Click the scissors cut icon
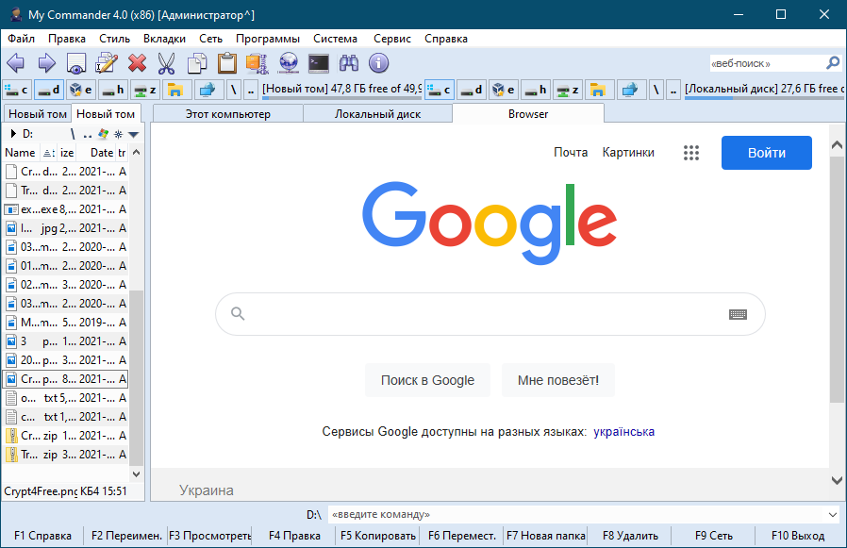The height and width of the screenshot is (548, 847). (166, 63)
